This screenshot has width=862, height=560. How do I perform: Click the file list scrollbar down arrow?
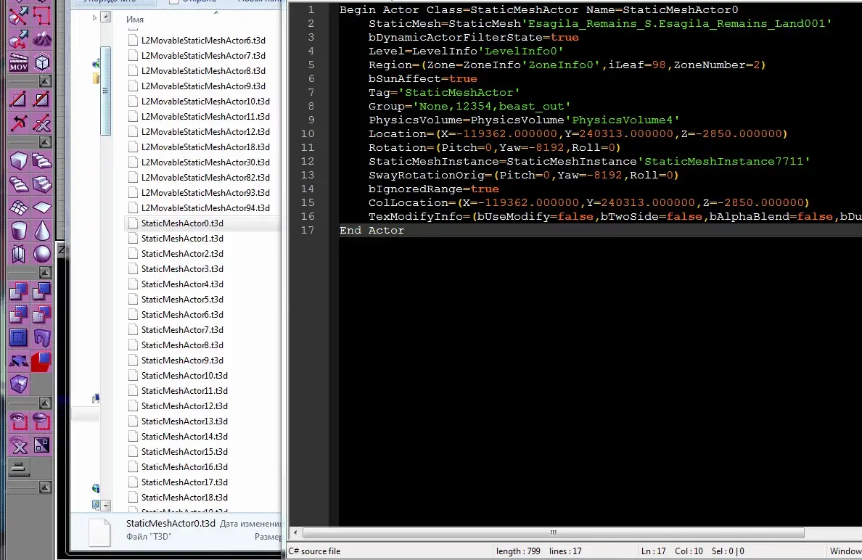click(x=105, y=505)
